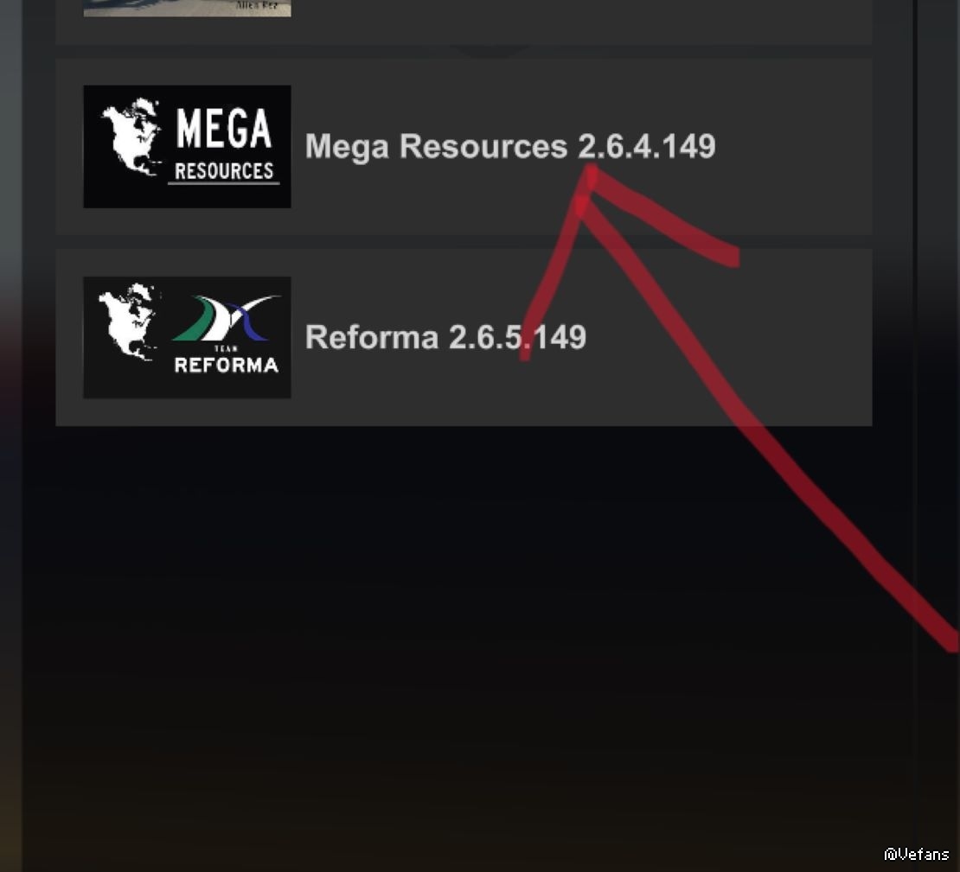Click the underlined RESOURCES word in logo
960x872 pixels.
[224, 171]
